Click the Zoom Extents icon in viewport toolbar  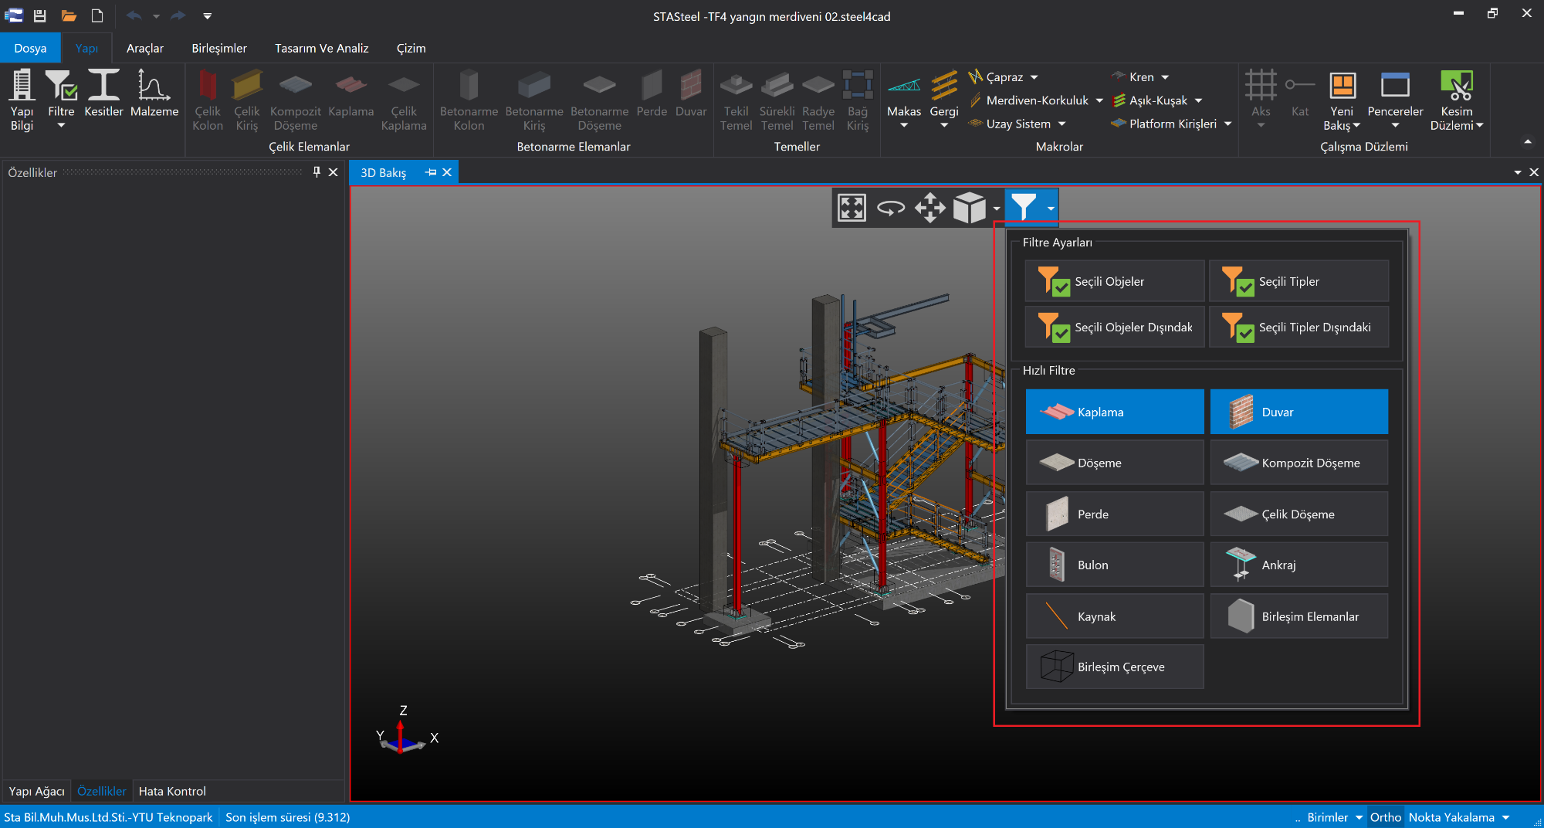852,208
